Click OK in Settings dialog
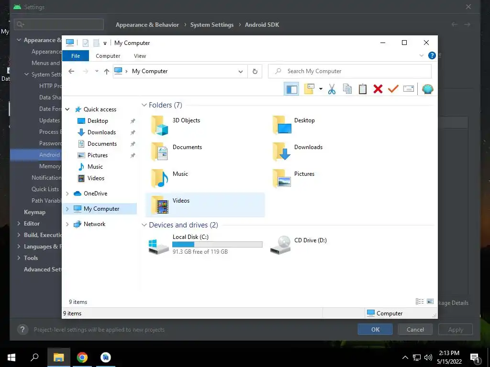This screenshot has height=367, width=490. 375,329
